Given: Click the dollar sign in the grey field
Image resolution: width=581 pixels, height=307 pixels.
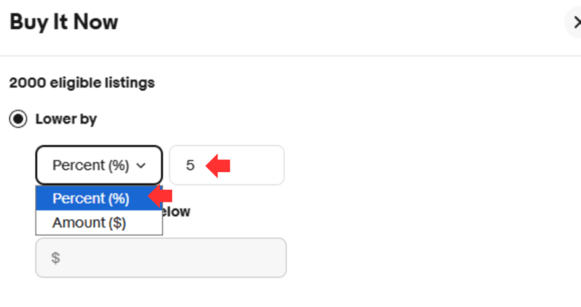Looking at the screenshot, I should point(56,258).
